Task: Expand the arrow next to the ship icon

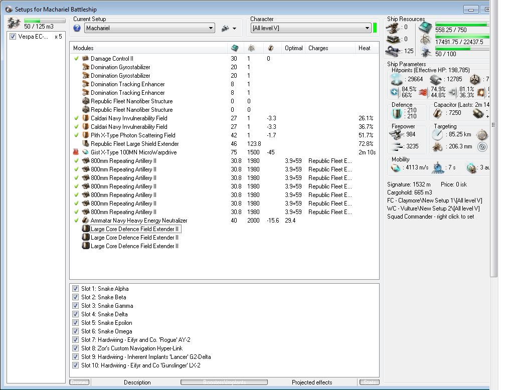Action: [x=235, y=29]
